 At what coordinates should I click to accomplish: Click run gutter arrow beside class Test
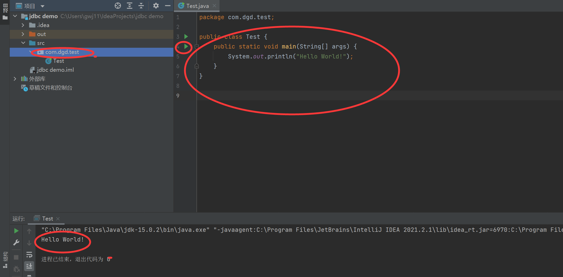tap(186, 37)
